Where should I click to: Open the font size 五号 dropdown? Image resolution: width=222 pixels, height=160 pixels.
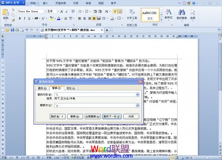(58, 12)
